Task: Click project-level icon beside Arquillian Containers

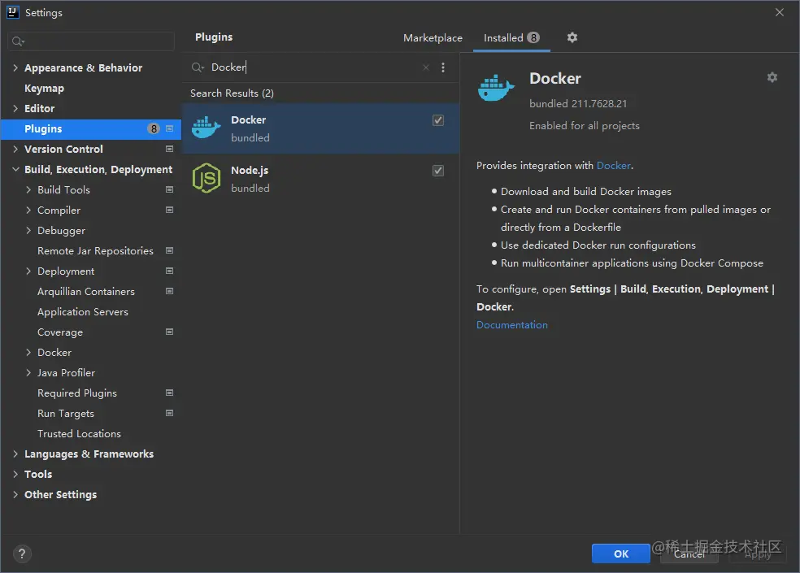Action: (x=169, y=291)
